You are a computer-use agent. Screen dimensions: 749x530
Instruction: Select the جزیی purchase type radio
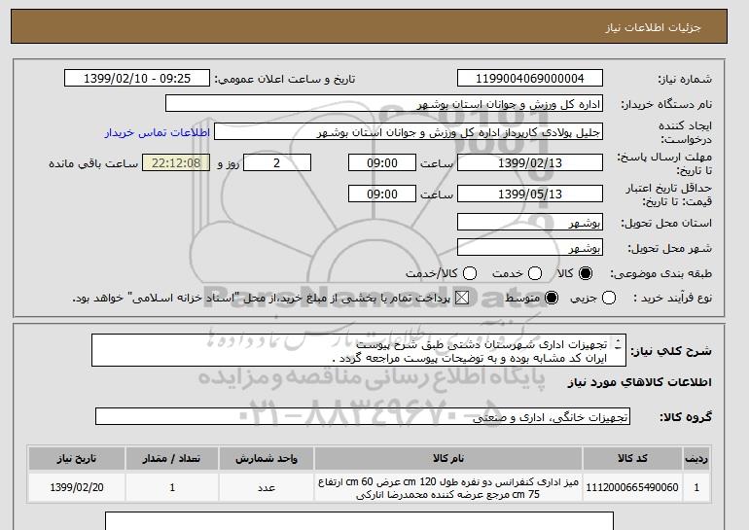click(609, 298)
